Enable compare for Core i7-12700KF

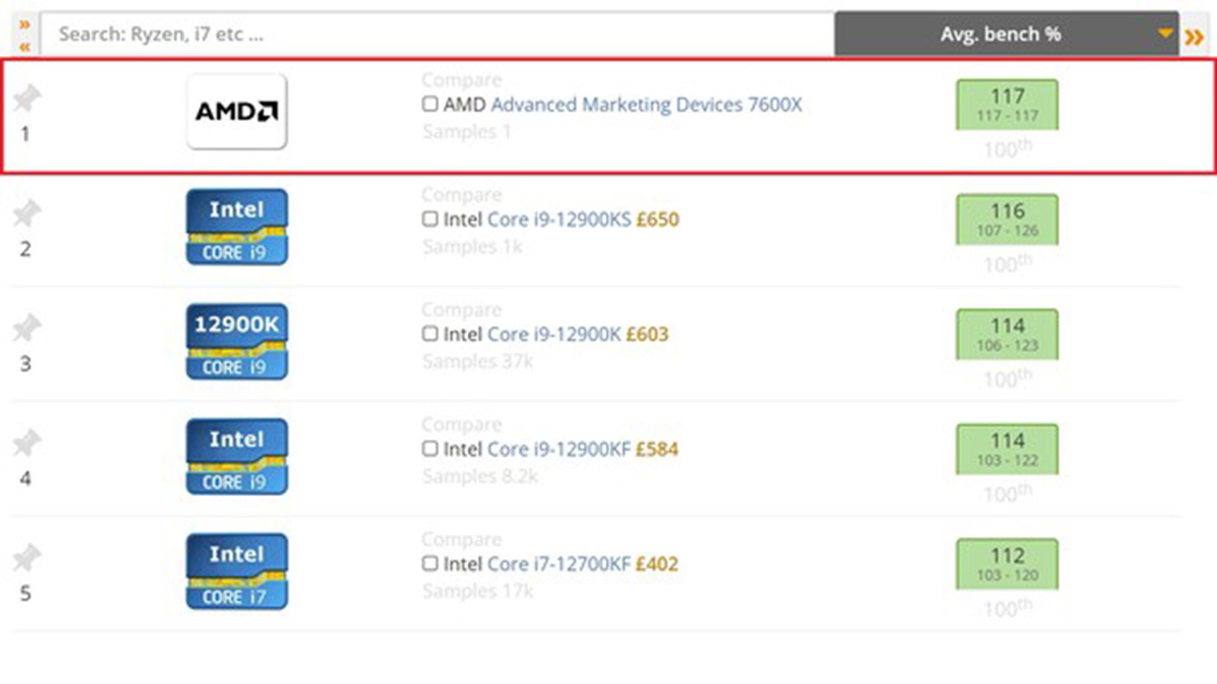point(429,564)
